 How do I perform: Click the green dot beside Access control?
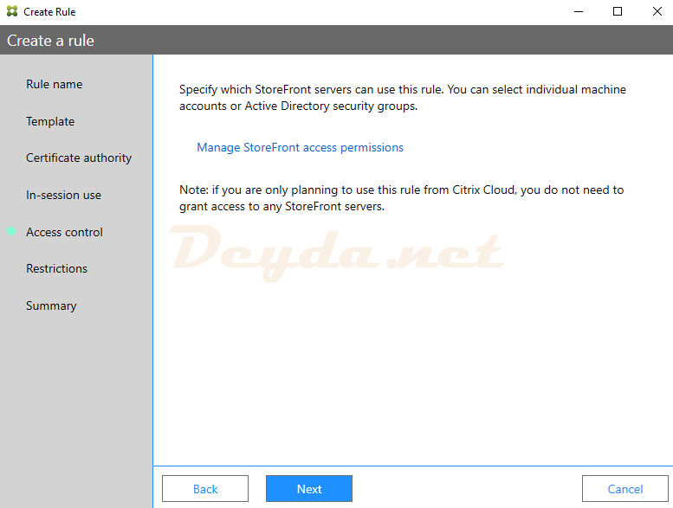pyautogui.click(x=11, y=232)
